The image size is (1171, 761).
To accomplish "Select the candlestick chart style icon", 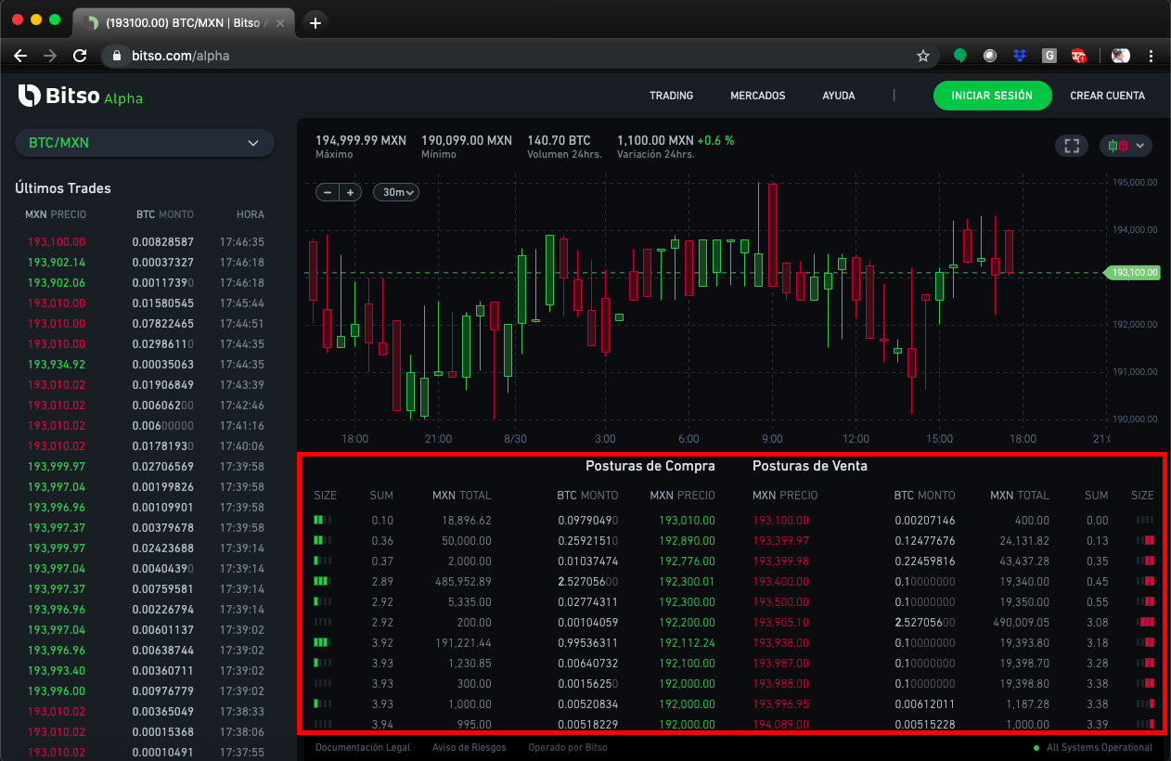I will pyautogui.click(x=1119, y=146).
